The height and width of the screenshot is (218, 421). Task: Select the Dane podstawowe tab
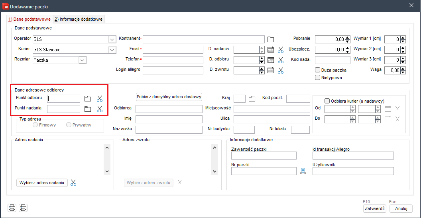[x=30, y=19]
